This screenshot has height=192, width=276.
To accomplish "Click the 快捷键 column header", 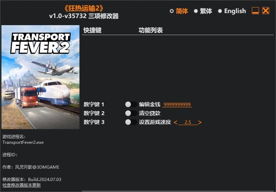I will point(92,30).
